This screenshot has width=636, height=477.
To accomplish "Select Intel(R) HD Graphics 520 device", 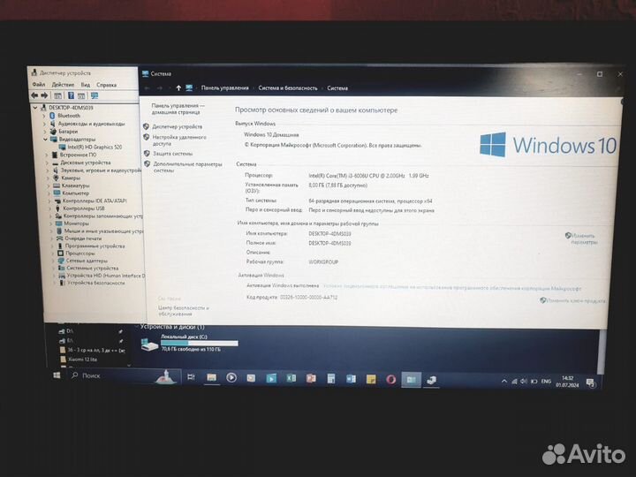I will (x=95, y=147).
